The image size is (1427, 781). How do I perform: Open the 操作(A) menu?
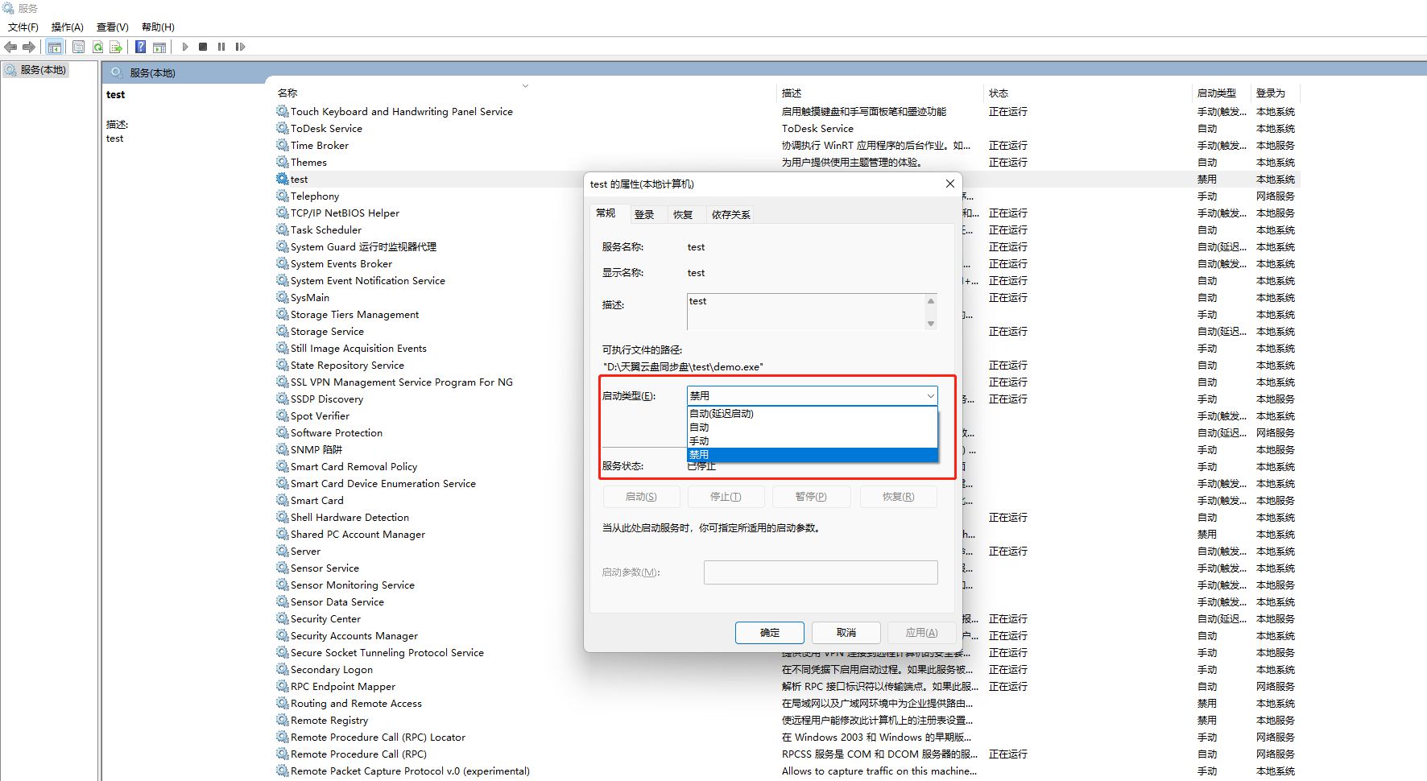67,27
